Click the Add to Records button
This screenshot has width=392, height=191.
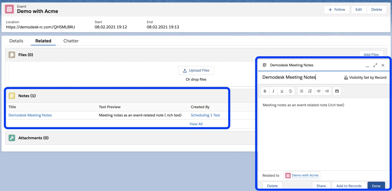tap(349, 186)
